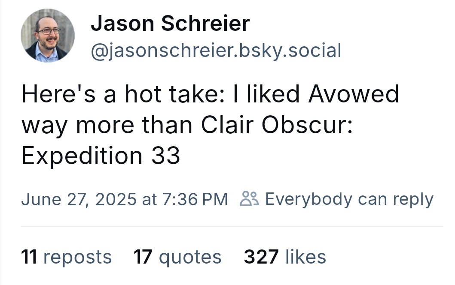
Task: Click the Jason Schreier display name
Action: [170, 23]
